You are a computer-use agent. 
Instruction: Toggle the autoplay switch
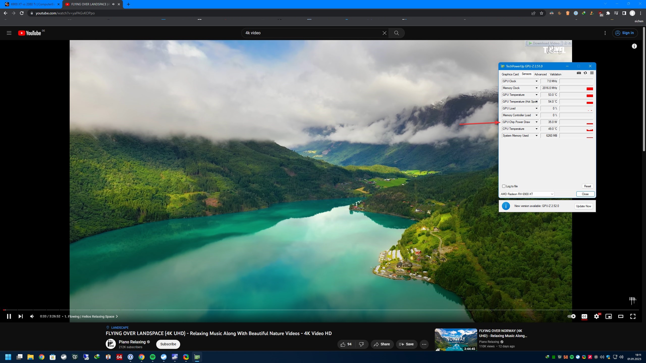point(571,316)
